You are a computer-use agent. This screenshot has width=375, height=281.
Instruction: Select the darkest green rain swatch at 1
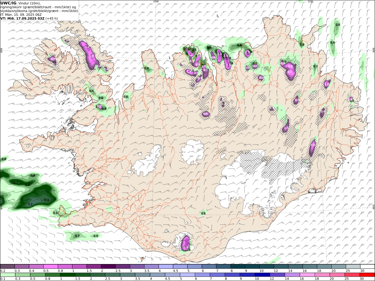point(68,275)
